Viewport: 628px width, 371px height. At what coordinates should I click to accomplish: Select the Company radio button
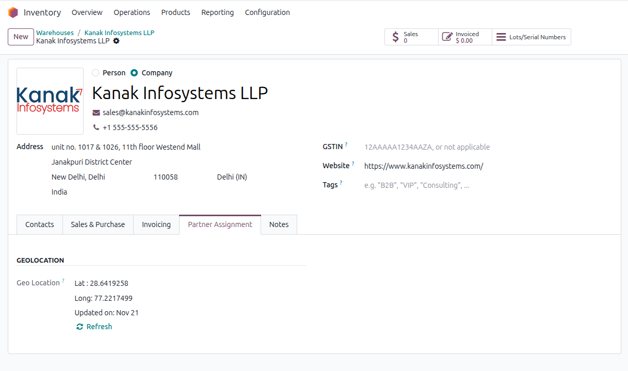pyautogui.click(x=134, y=73)
